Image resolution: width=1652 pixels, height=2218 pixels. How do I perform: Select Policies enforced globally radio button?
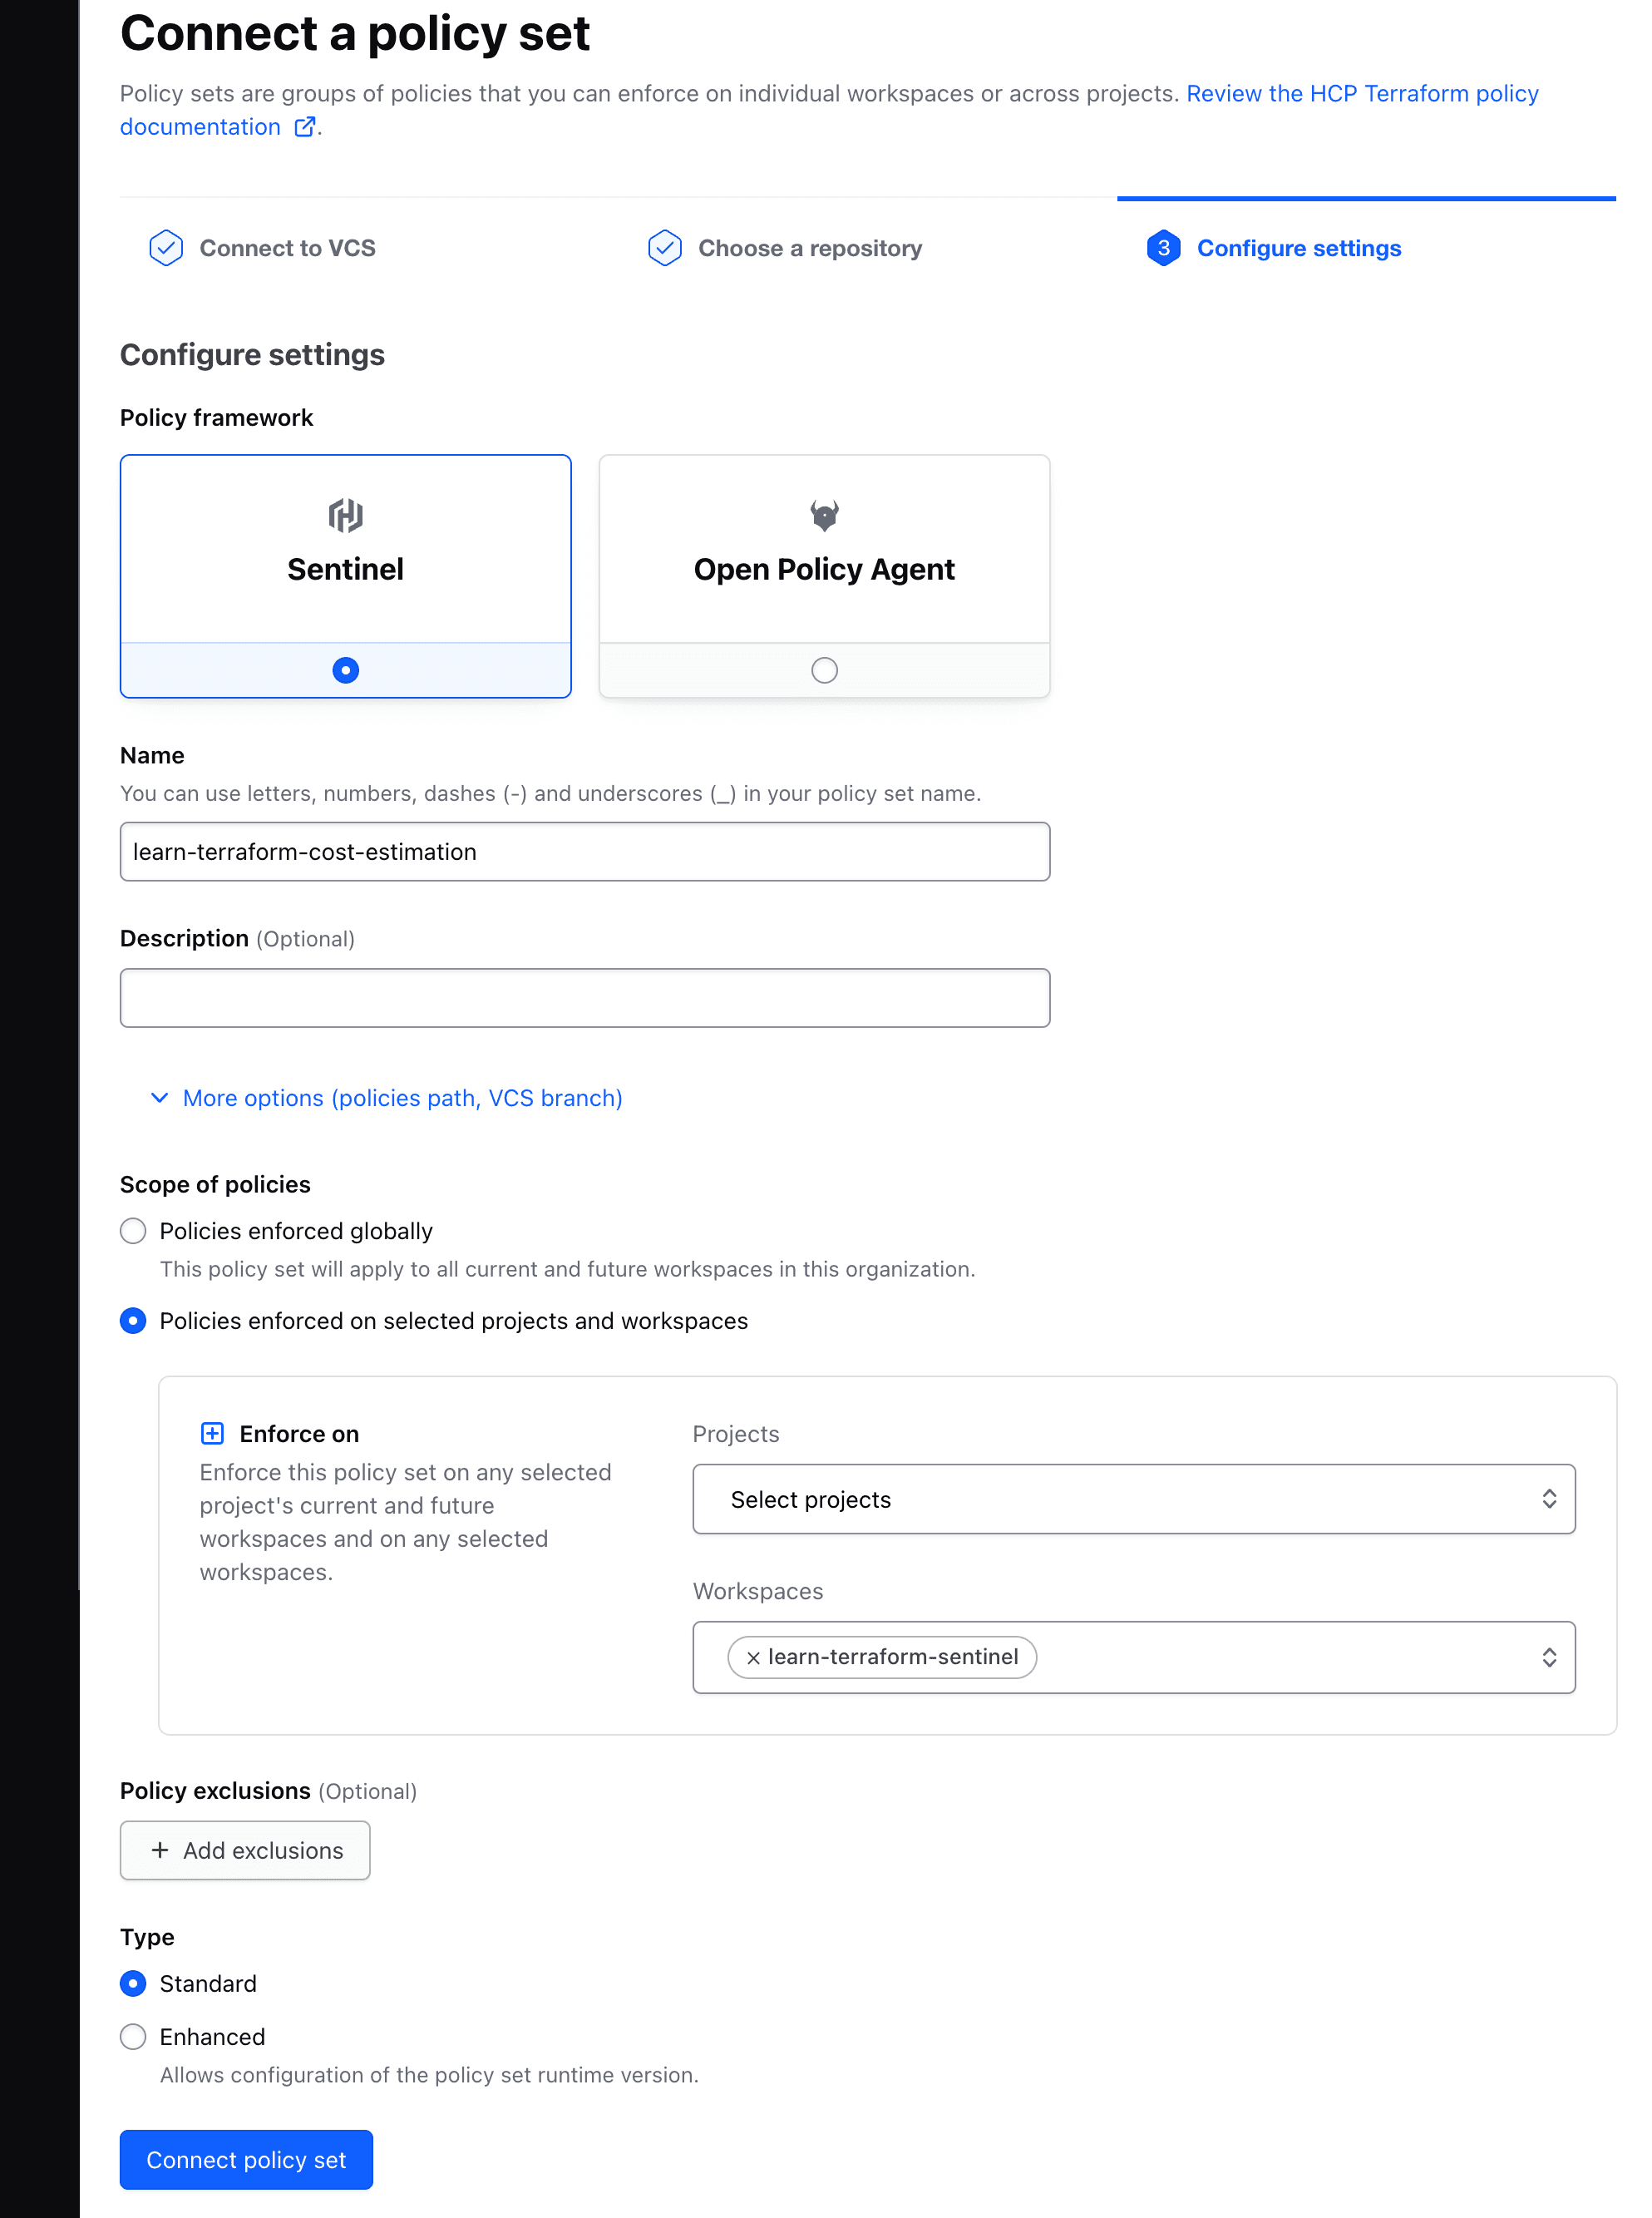click(x=134, y=1231)
